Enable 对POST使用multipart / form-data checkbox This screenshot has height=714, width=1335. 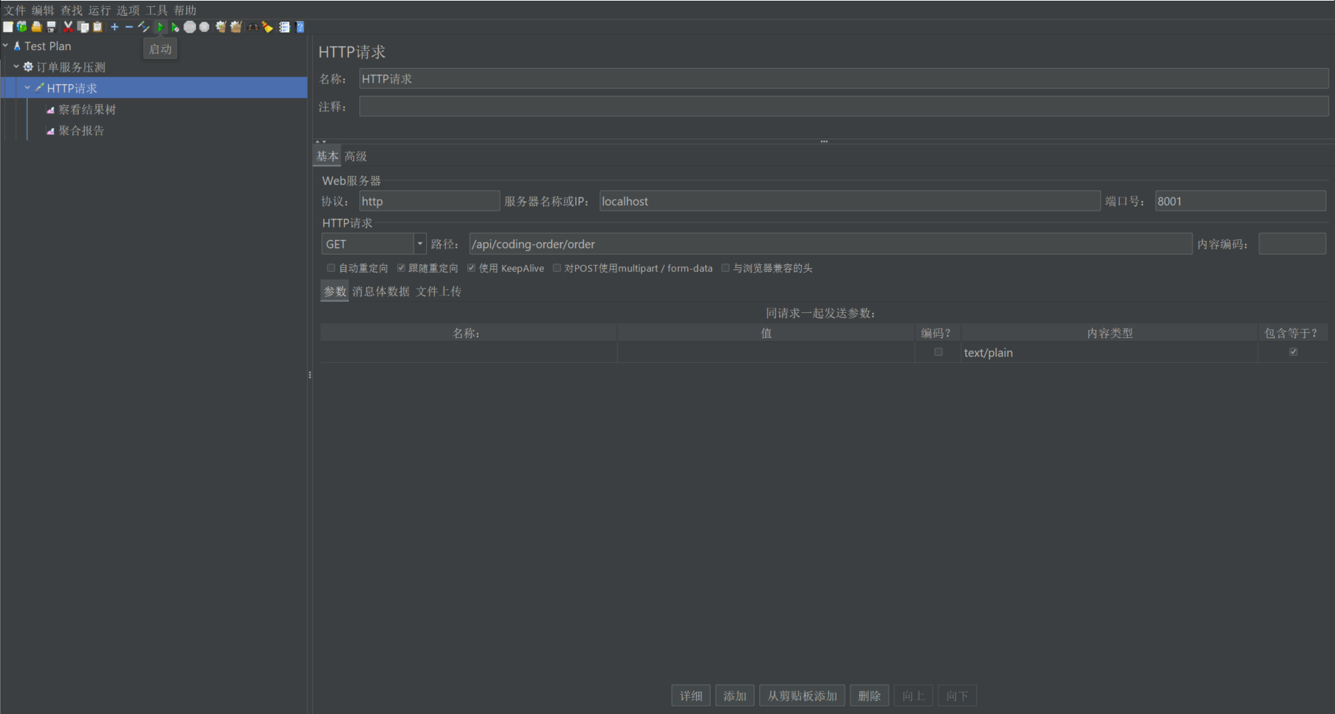pyautogui.click(x=557, y=268)
